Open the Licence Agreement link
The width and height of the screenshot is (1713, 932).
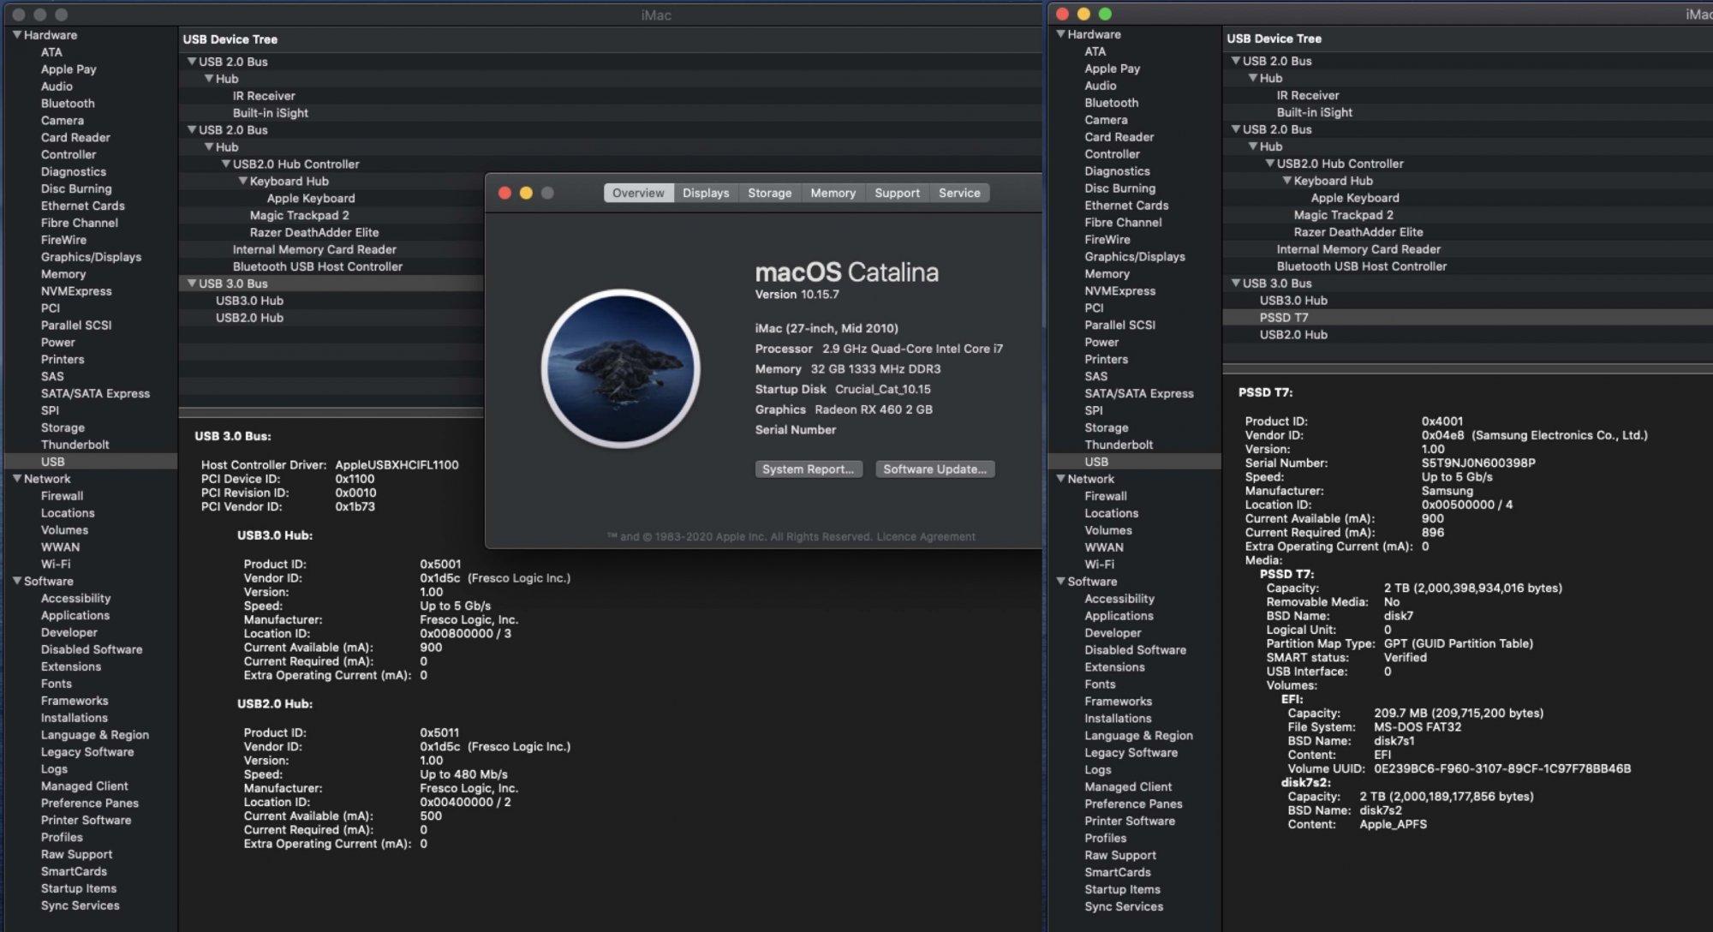coord(925,537)
